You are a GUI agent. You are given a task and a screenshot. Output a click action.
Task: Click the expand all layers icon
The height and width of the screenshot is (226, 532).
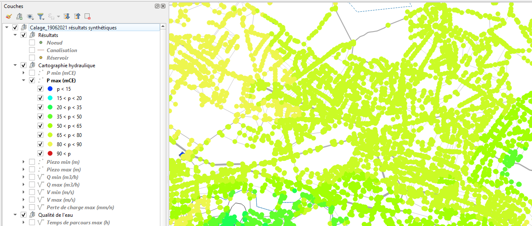tap(66, 16)
